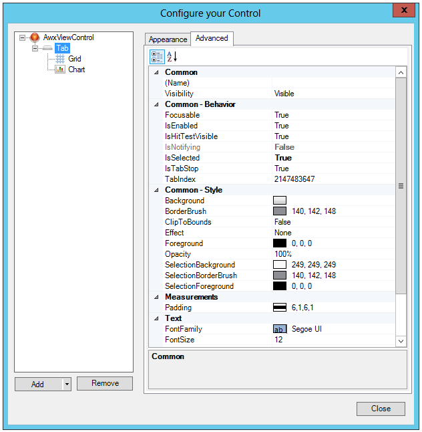Image resolution: width=422 pixels, height=432 pixels.
Task: Collapse the AwxViewControl tree node
Action: pos(23,37)
